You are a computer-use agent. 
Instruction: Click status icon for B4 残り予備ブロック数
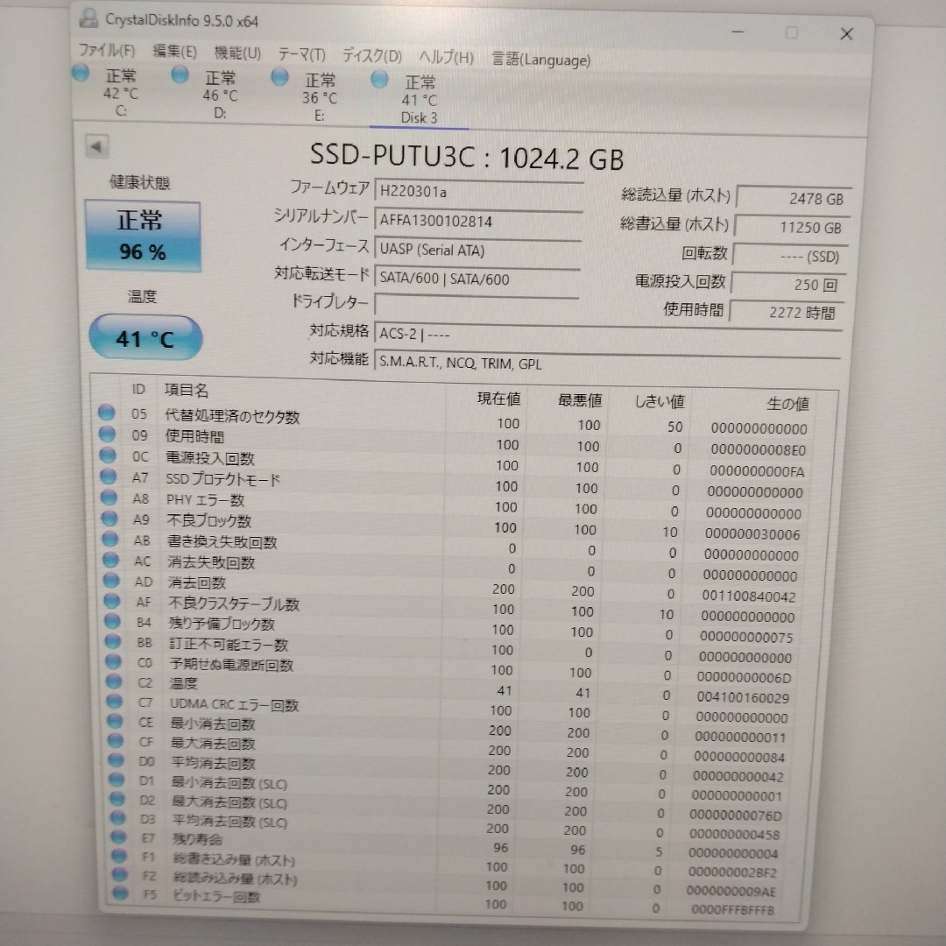click(x=113, y=621)
